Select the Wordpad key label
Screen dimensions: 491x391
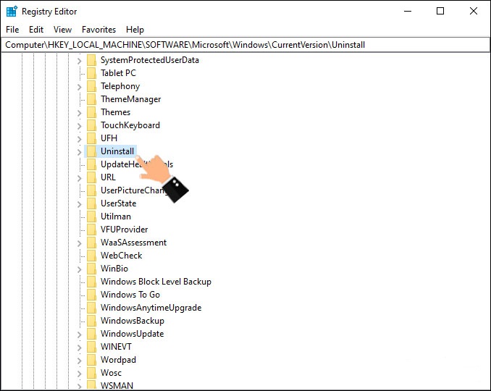[x=118, y=360]
